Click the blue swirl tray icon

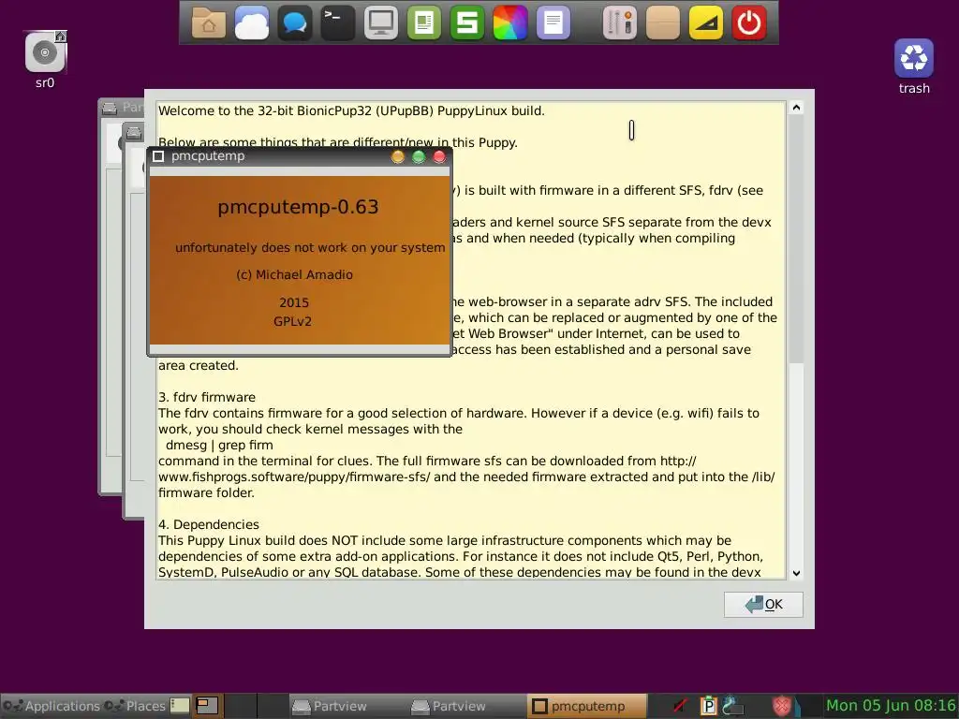click(732, 706)
